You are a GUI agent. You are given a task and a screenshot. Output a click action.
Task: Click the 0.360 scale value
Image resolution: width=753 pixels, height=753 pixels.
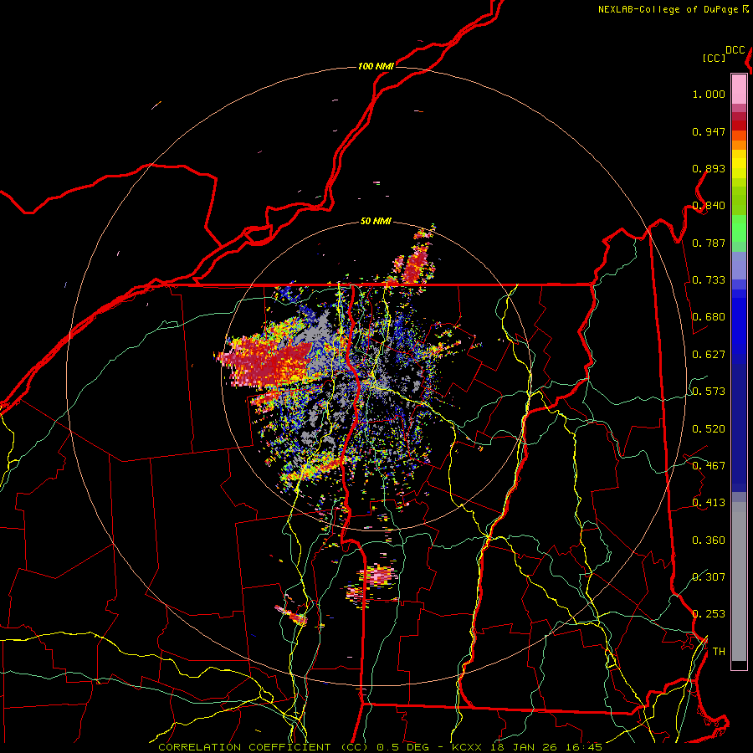point(709,540)
